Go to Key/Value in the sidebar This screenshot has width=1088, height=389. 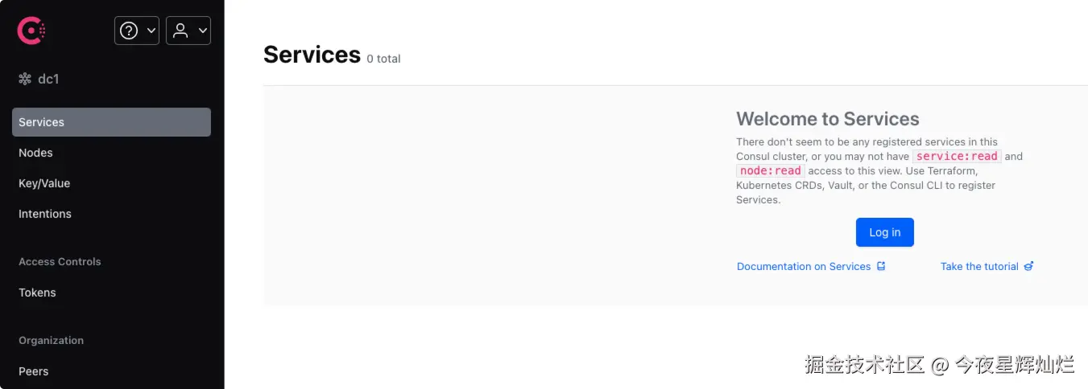[44, 183]
